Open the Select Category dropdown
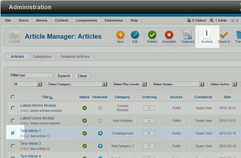The width and height of the screenshot is (241, 158). (76, 84)
